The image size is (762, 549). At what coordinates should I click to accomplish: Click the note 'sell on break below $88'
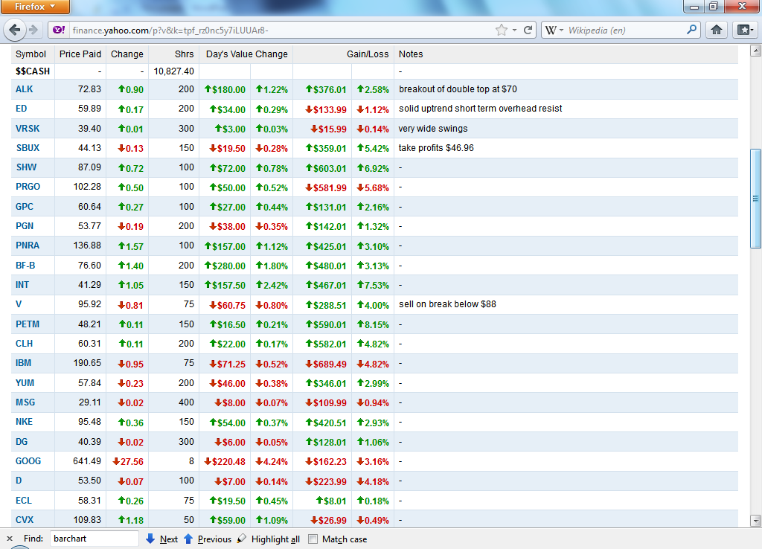[x=447, y=304]
